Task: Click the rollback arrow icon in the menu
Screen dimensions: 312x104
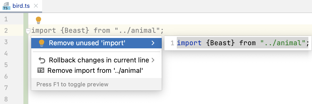Action: pos(42,61)
